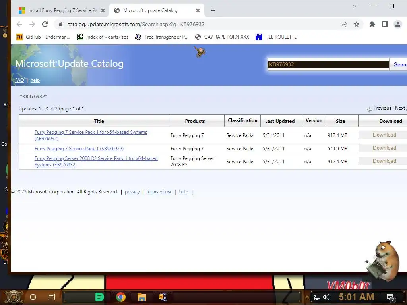The height and width of the screenshot is (305, 407).
Task: Open Google Chrome from the taskbar
Action: [x=121, y=297]
